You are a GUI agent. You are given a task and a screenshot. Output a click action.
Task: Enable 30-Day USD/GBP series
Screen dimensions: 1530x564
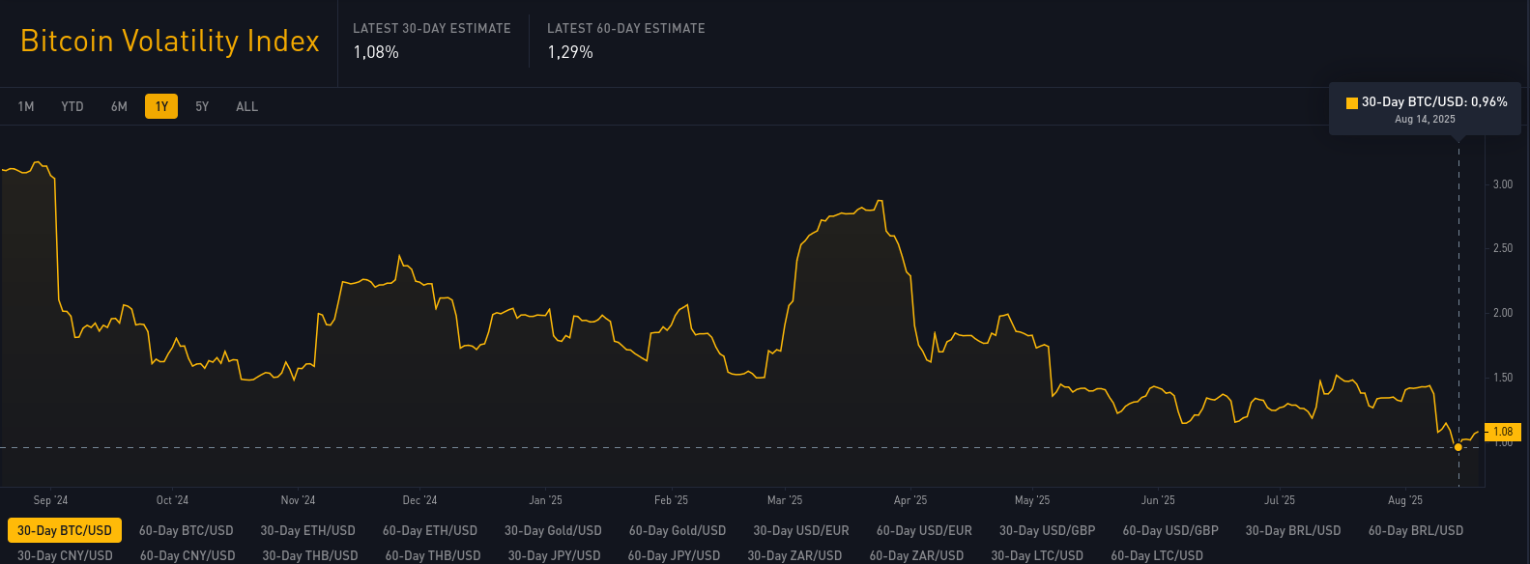point(1048,530)
